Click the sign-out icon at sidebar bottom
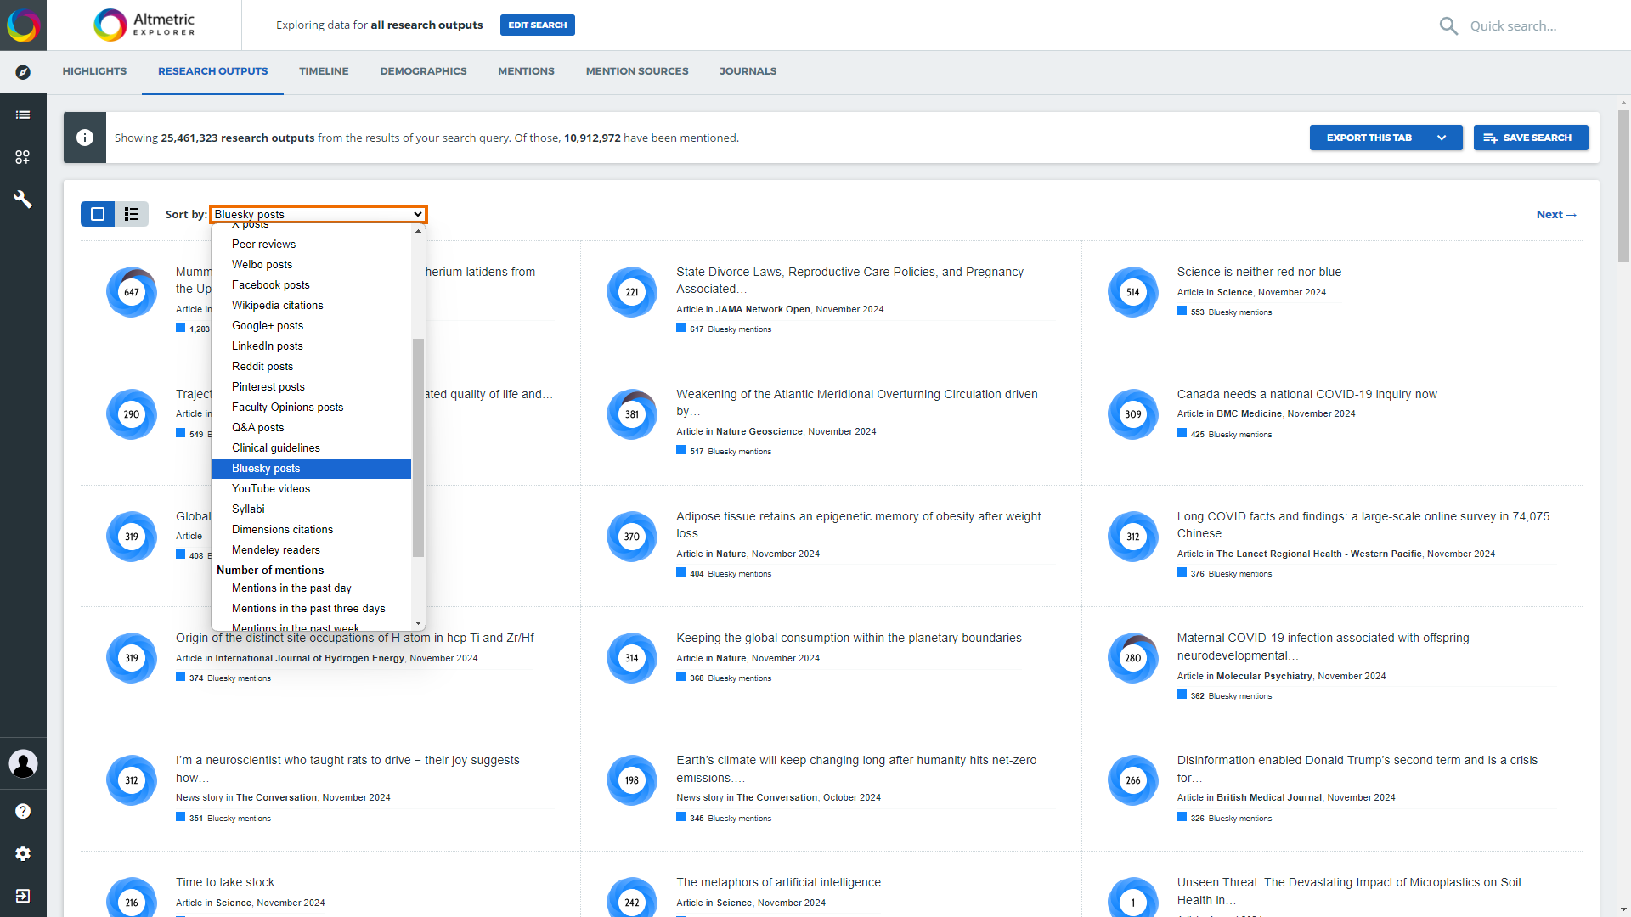This screenshot has width=1631, height=917. [x=23, y=896]
